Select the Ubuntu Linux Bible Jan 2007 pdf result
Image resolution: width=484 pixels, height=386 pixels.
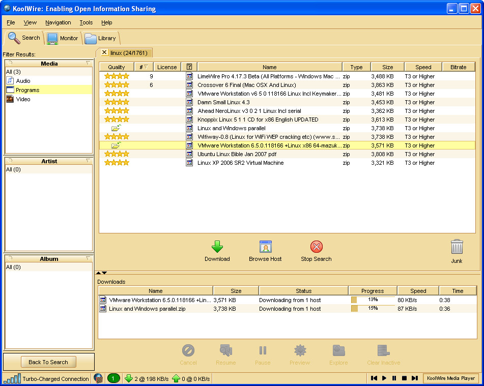tap(287, 154)
